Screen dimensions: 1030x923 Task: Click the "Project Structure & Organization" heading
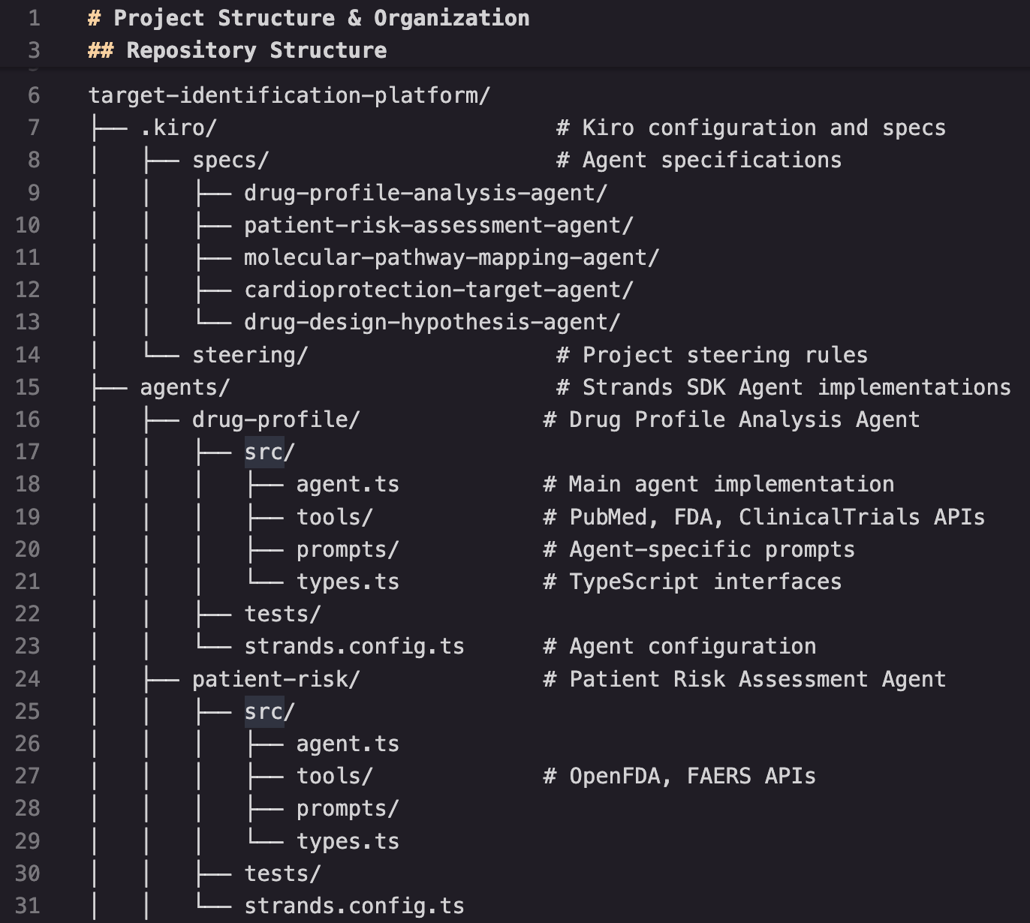click(x=321, y=18)
